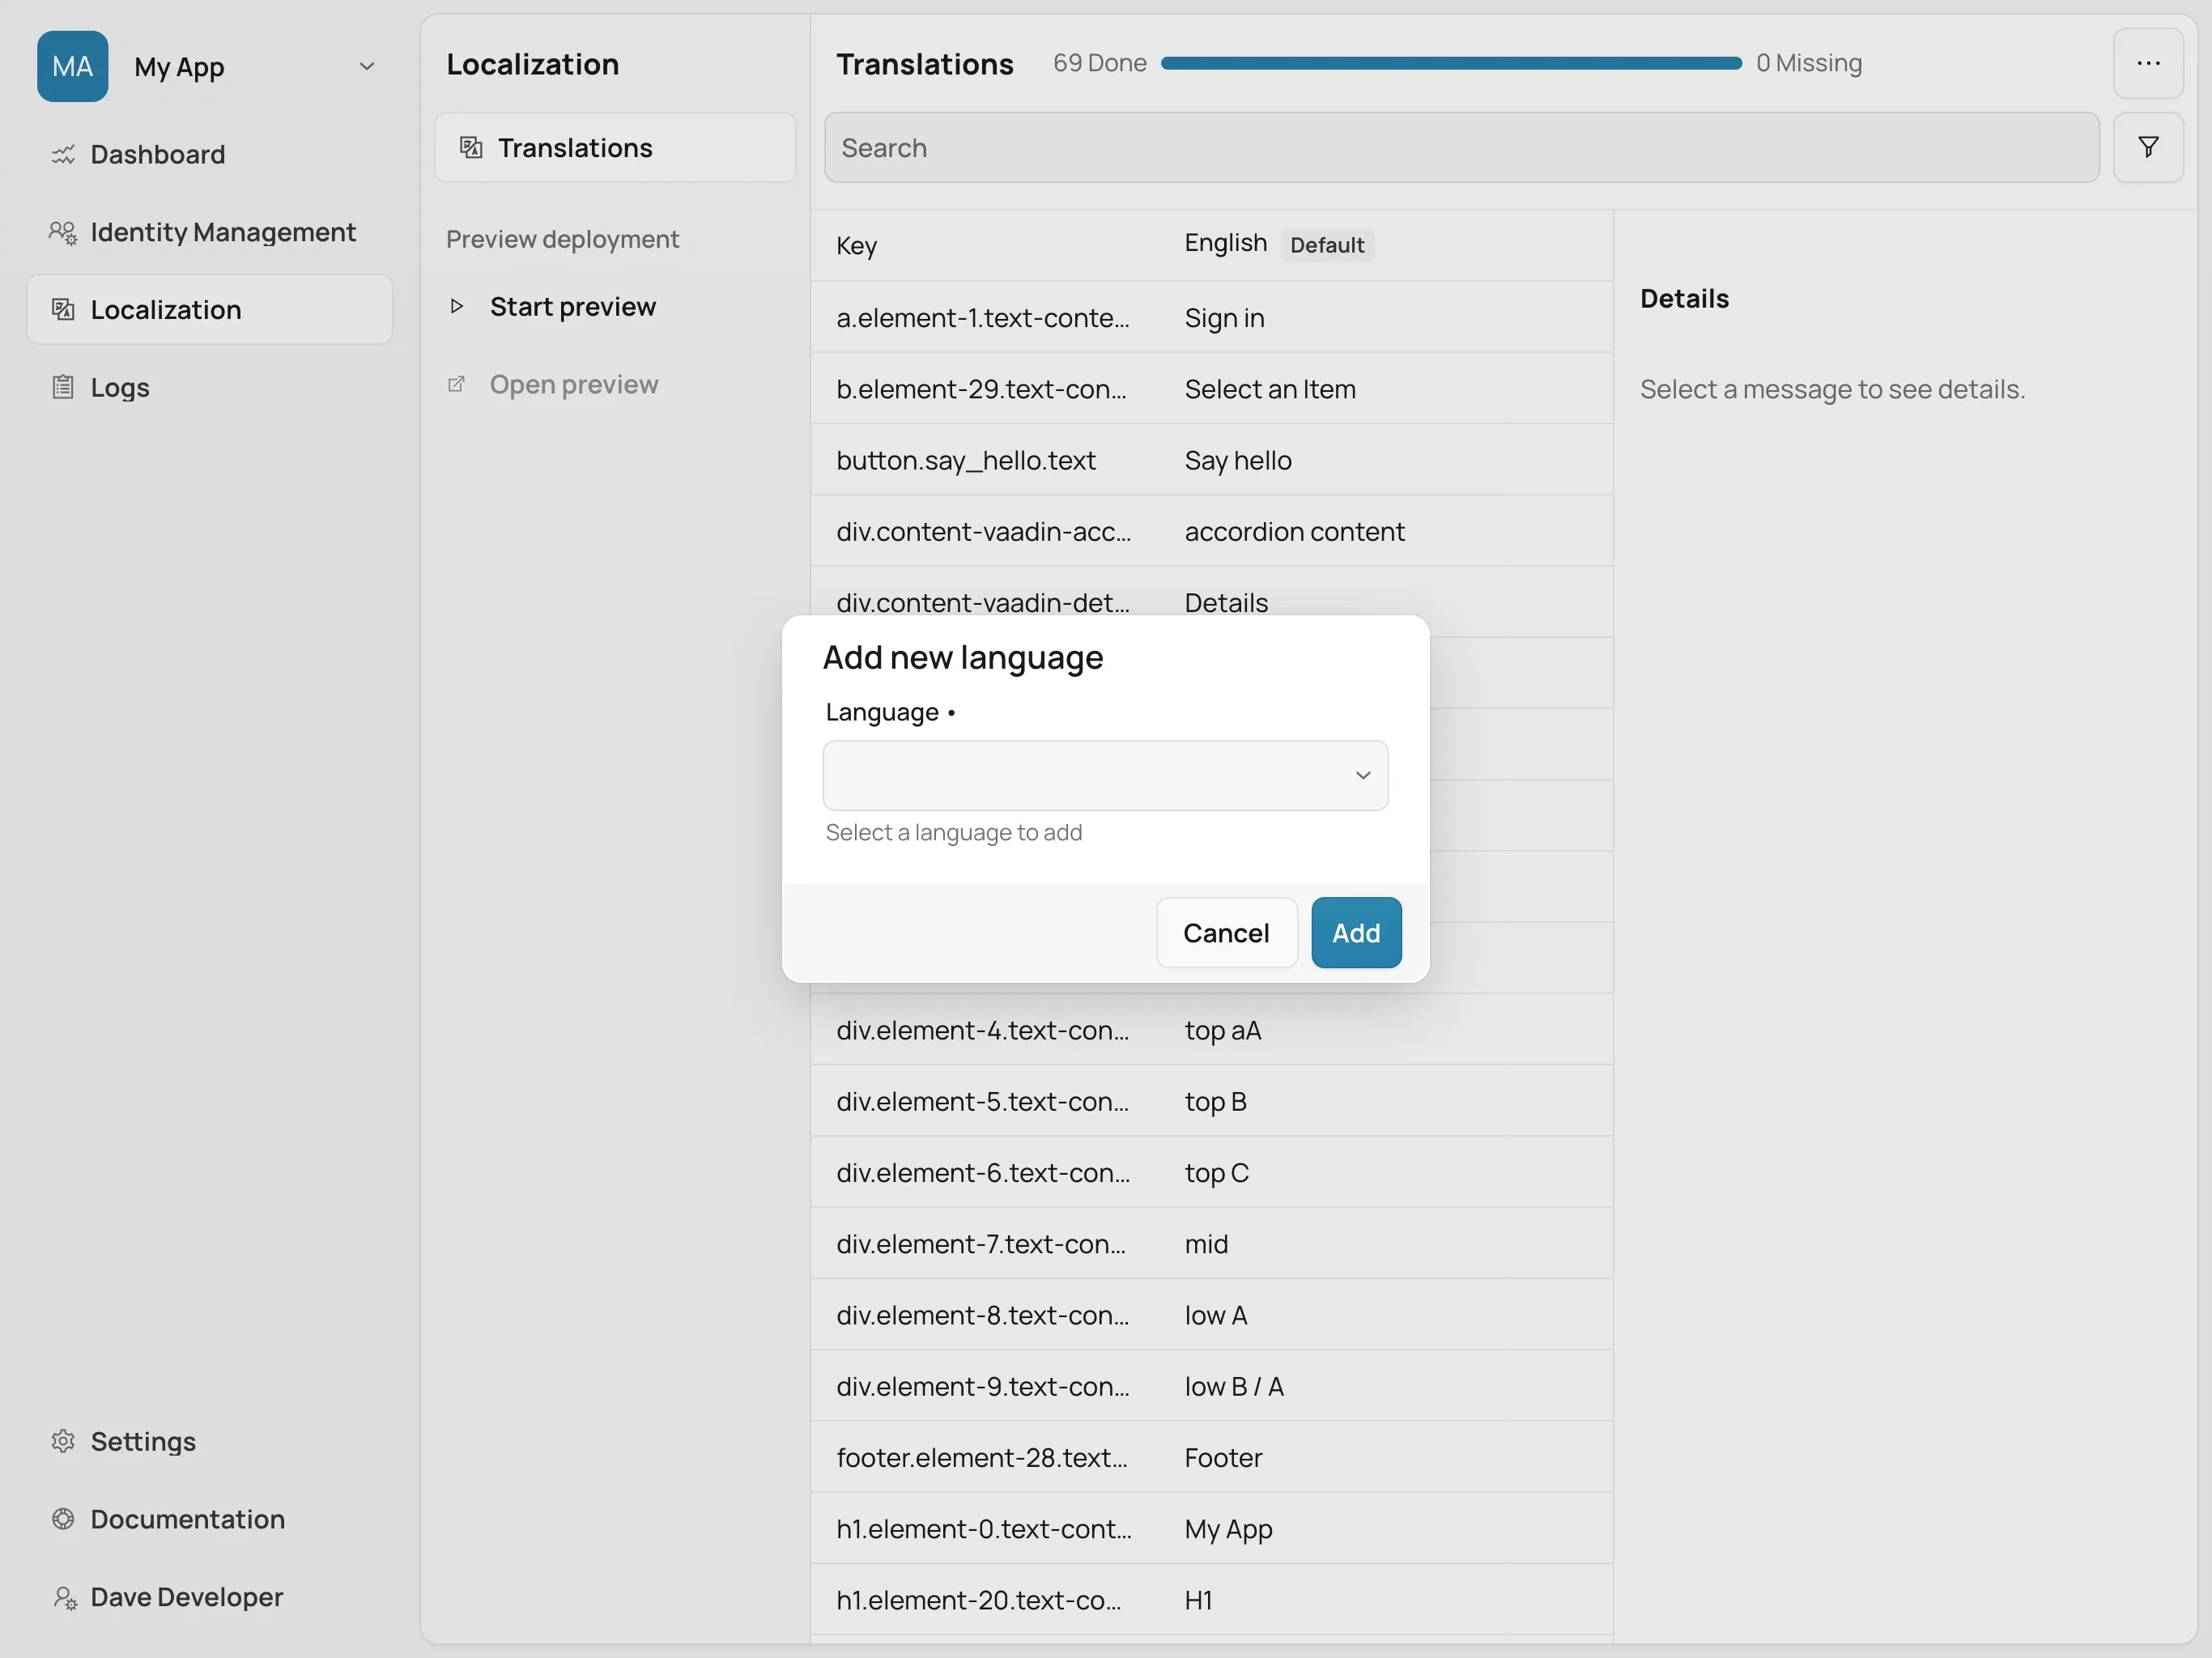Click into the Search field
Image resolution: width=2212 pixels, height=1658 pixels.
[x=1460, y=148]
